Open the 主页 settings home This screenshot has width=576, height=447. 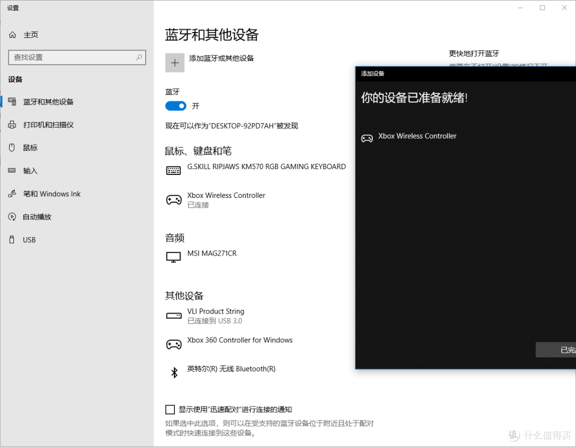[77, 35]
